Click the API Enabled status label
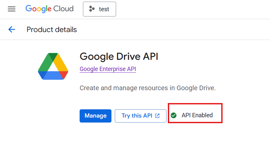Viewport: 270px width, 144px height. pos(197,115)
